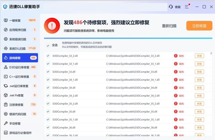Click red missing icon for D3DCompiler_33.dll
This screenshot has width=215, height=140.
tap(176, 72)
